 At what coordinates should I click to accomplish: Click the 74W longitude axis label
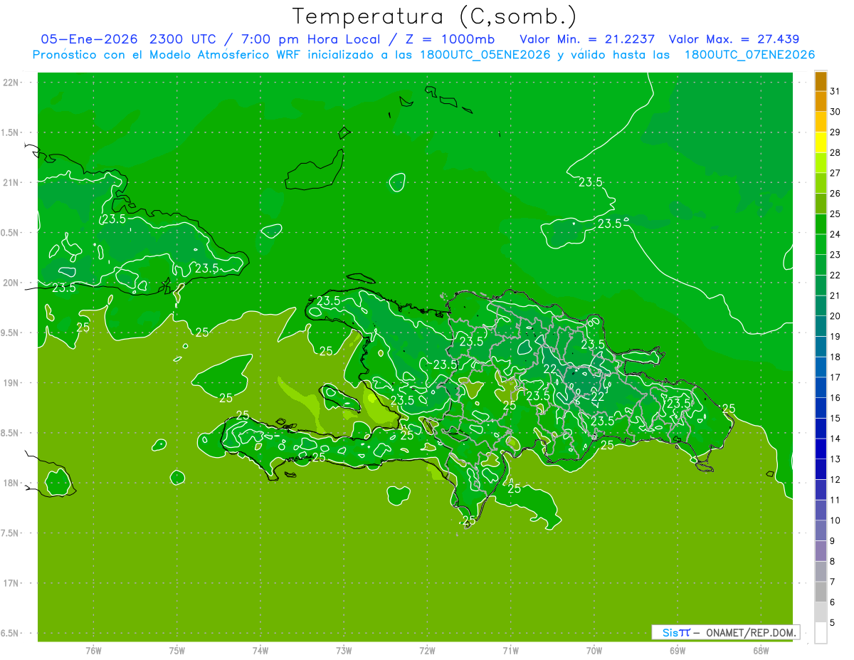[260, 651]
